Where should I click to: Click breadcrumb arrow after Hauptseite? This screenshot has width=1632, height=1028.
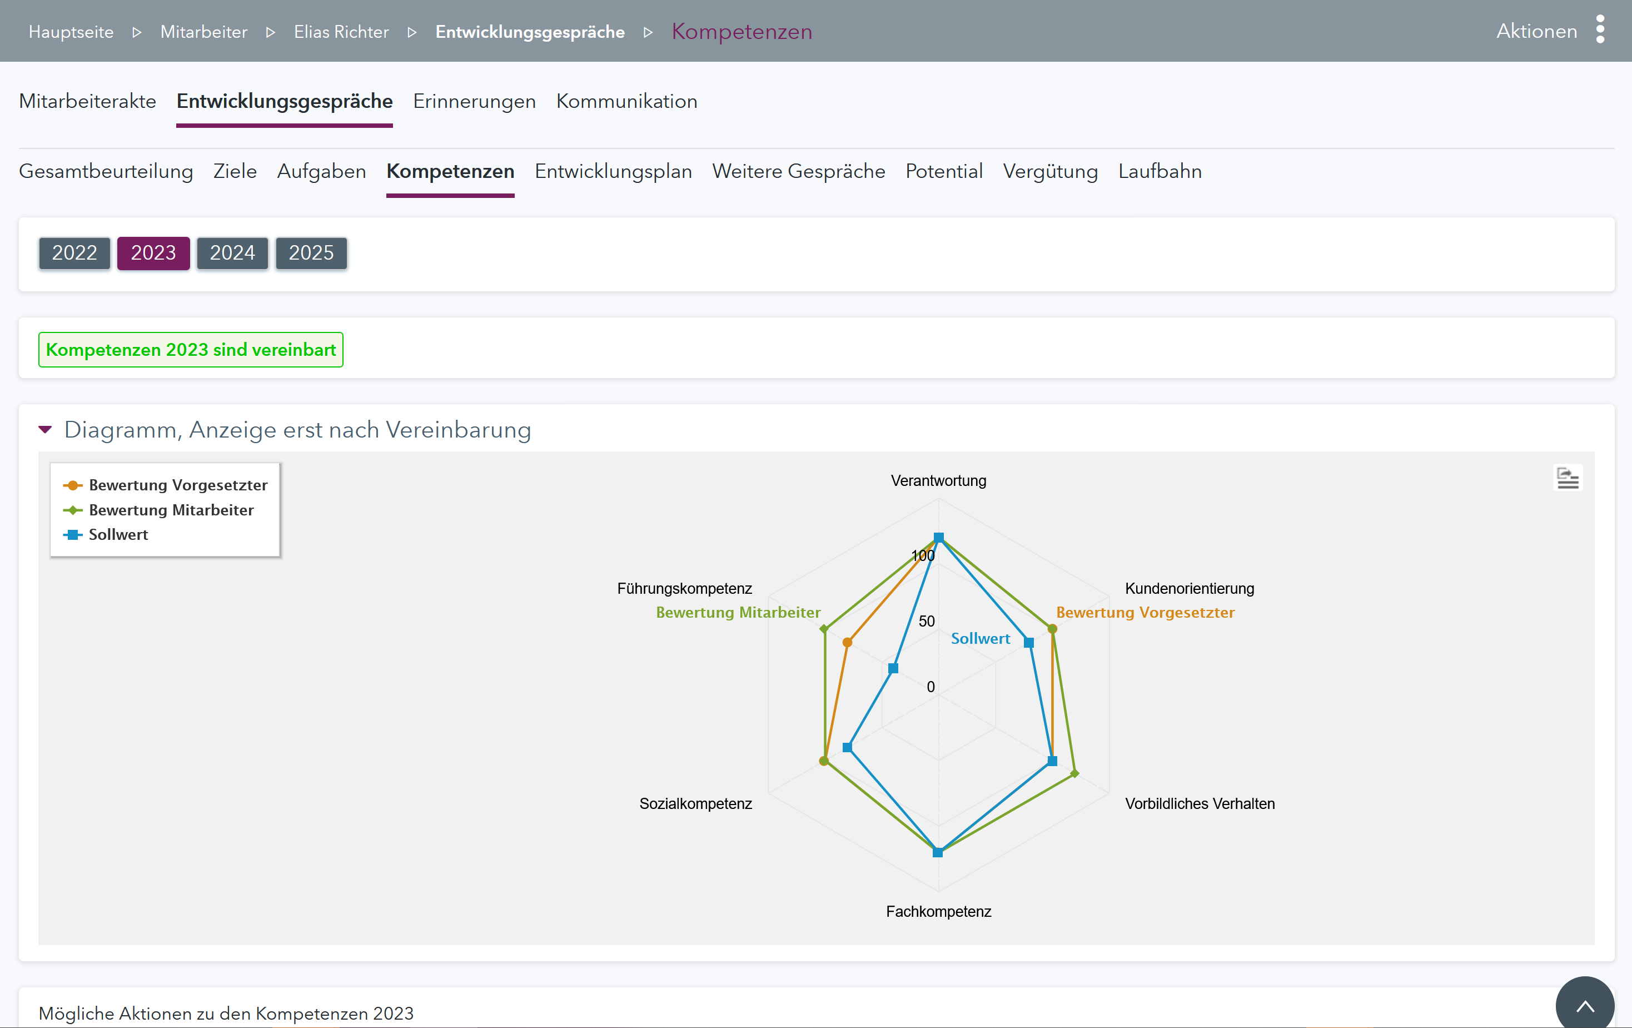pyautogui.click(x=137, y=32)
